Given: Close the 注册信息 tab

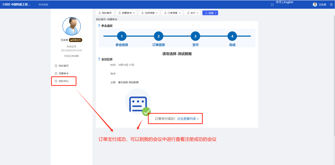Looking at the screenshot, I should [x=157, y=13].
